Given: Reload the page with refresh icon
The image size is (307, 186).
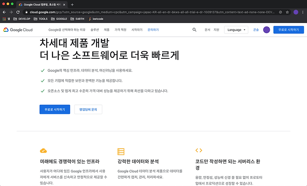Looking at the screenshot, I should [x=18, y=12].
